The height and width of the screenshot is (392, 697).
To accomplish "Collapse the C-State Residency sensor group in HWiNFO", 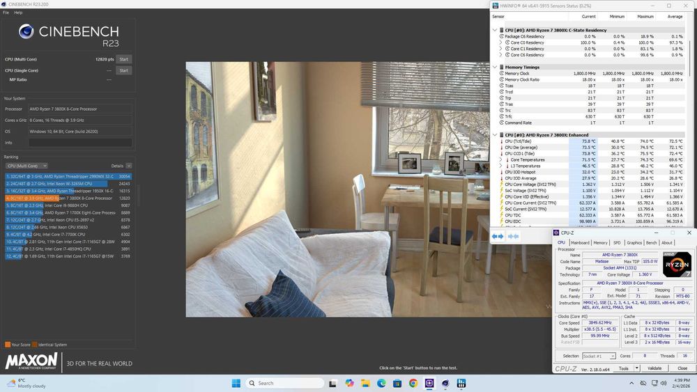I will point(495,30).
